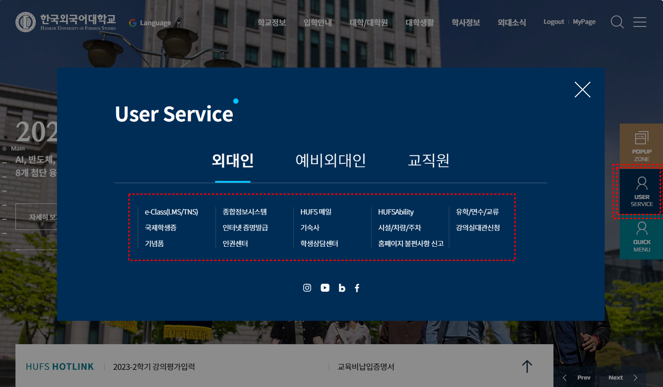663x387 pixels.
Task: Open the search magnifier icon
Action: (617, 22)
